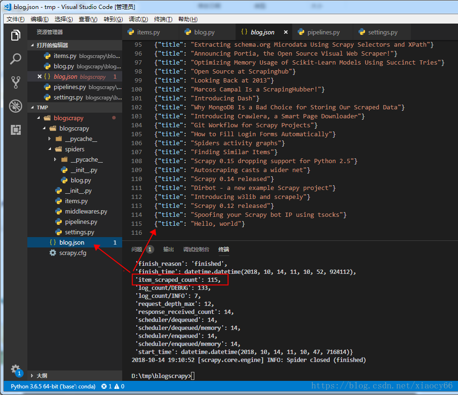Close the blog.json editor tab
Image resolution: width=458 pixels, height=395 pixels.
(286, 32)
